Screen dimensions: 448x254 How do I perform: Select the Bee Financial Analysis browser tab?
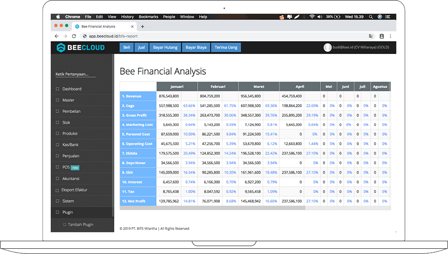coord(104,26)
